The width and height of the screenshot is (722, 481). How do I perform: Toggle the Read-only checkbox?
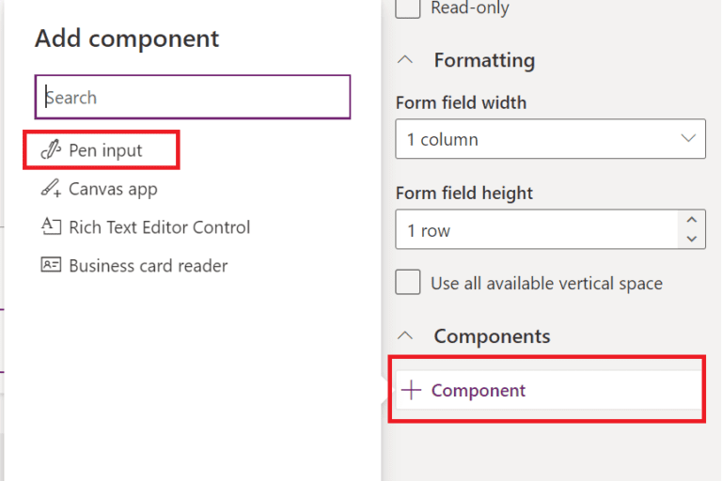(408, 8)
